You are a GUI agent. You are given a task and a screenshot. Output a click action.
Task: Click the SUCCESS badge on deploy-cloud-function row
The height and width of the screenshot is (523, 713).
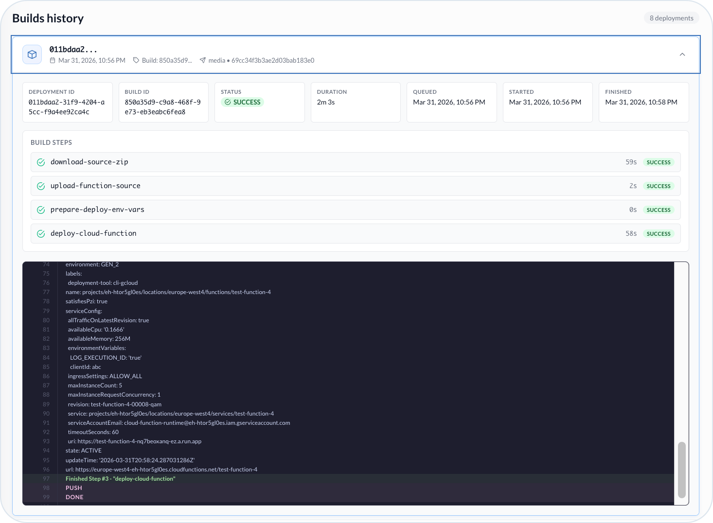[x=659, y=234]
